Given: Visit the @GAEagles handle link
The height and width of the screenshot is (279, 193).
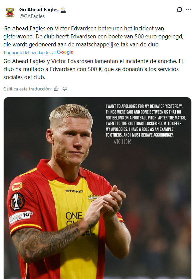Looking at the screenshot, I should [x=32, y=16].
